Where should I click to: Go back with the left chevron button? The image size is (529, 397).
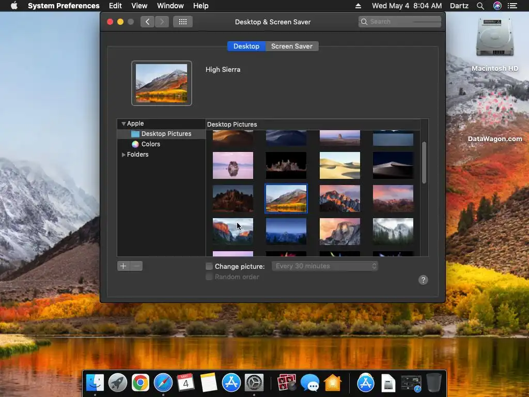tap(147, 22)
